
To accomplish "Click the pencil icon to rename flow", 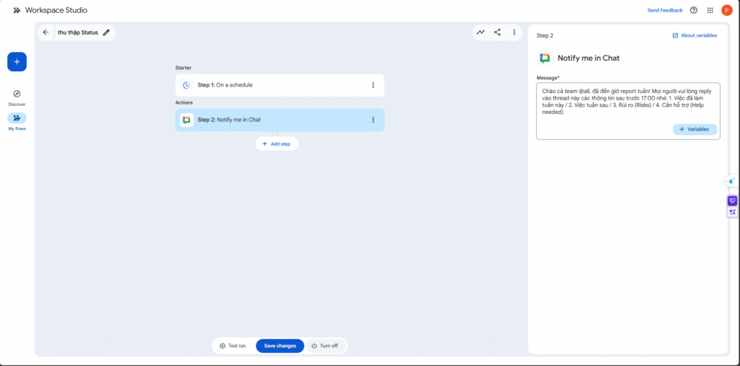I will (107, 32).
